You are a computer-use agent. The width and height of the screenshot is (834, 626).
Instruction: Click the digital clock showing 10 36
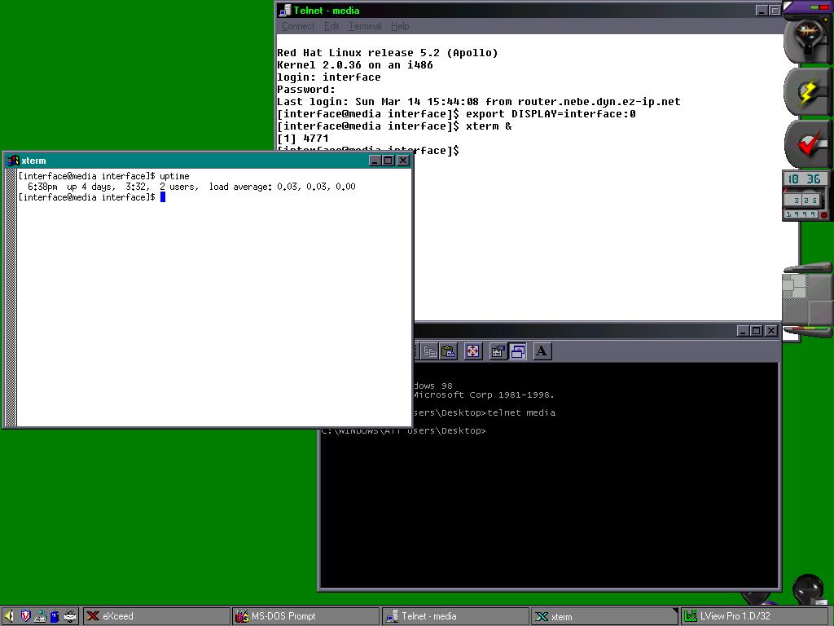[x=804, y=179]
